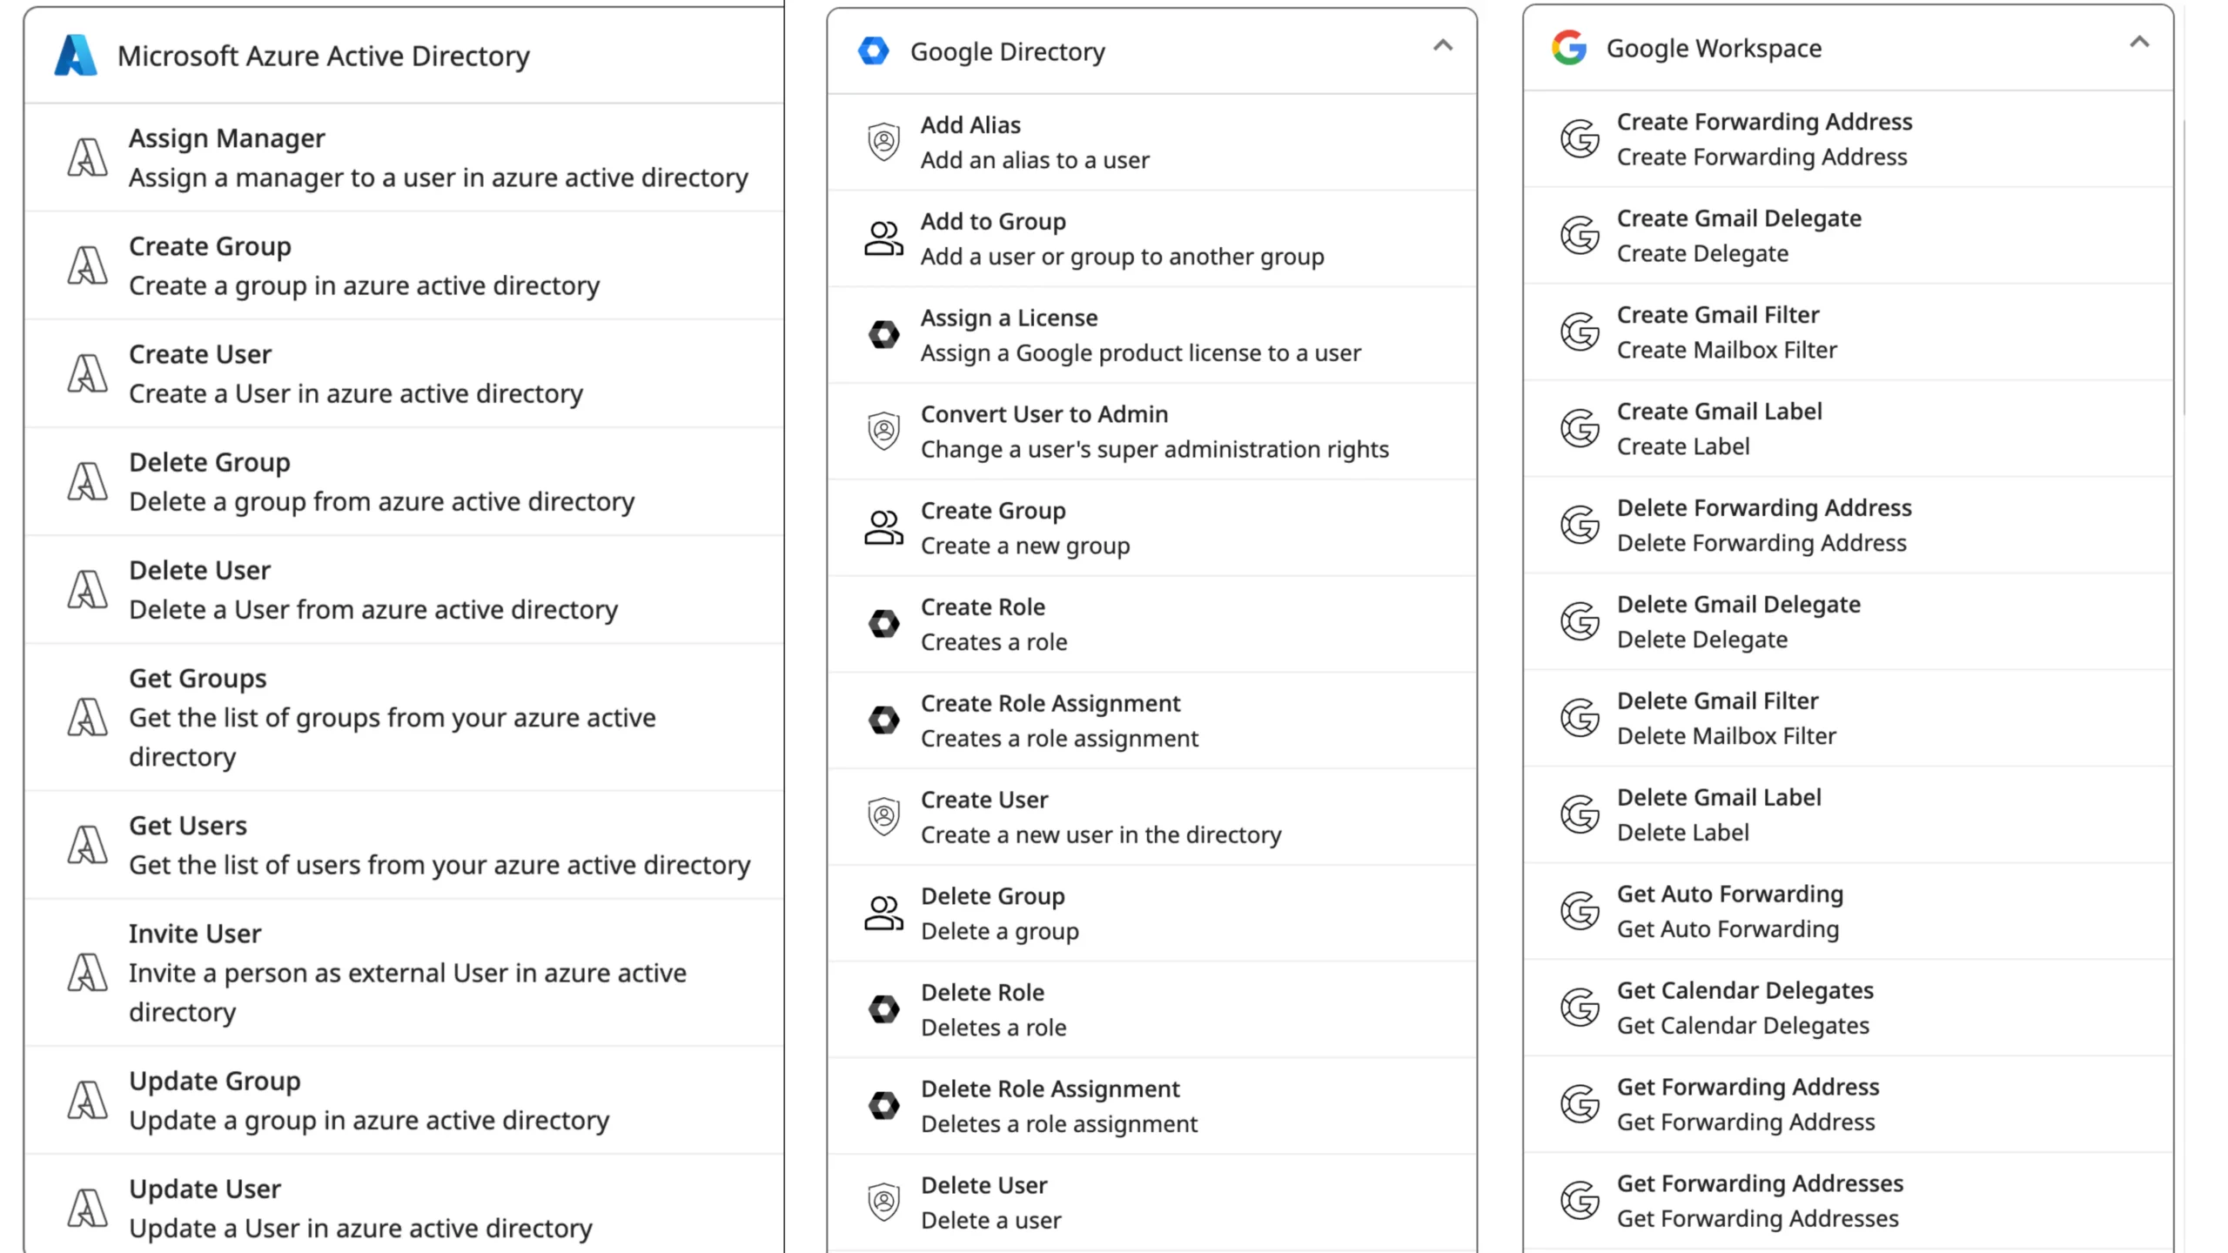Screen dimensions: 2228x1253
Task: Select the Delete Gmail Label action
Action: [1848, 815]
